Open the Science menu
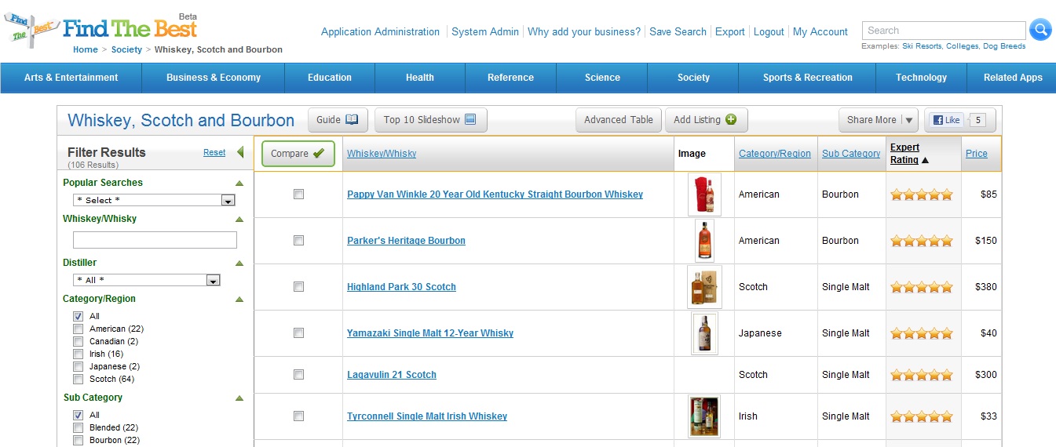This screenshot has height=447, width=1056. pos(602,78)
